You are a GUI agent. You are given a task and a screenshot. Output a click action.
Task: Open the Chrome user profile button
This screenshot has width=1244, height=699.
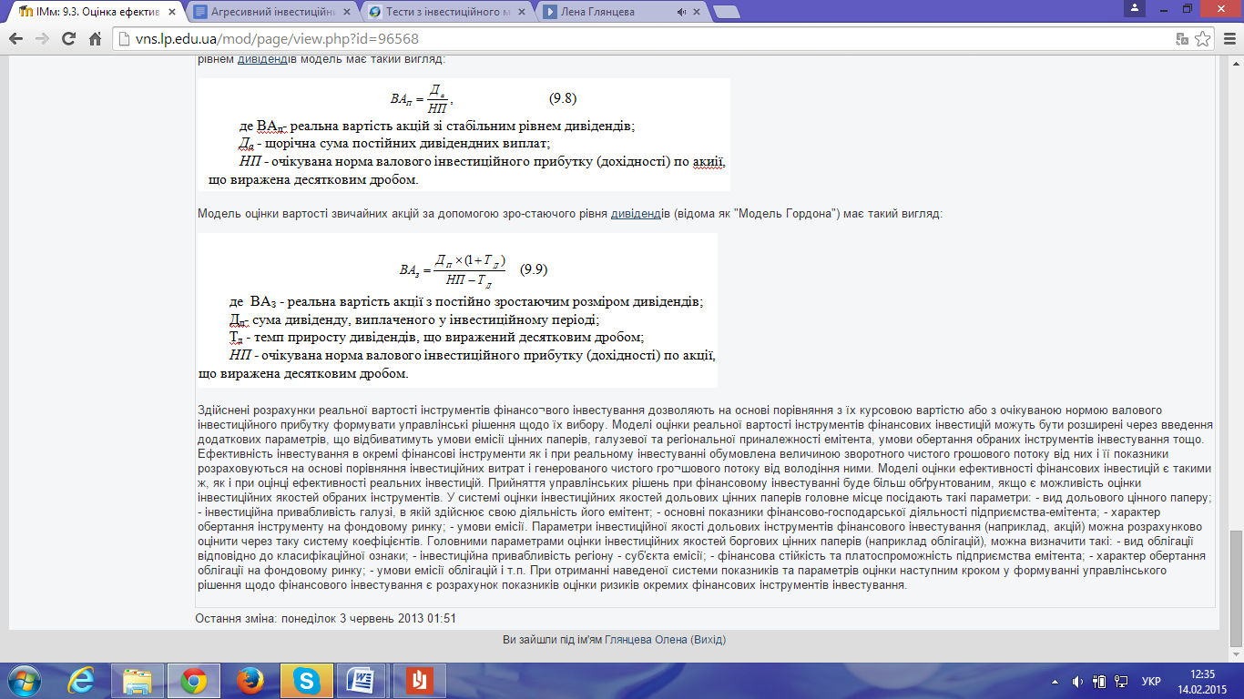(x=1134, y=7)
